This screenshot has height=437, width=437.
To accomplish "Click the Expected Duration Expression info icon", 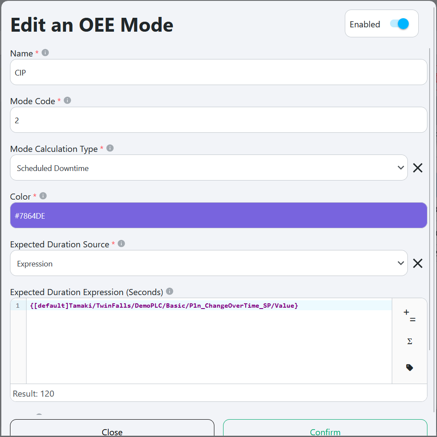I will point(169,292).
